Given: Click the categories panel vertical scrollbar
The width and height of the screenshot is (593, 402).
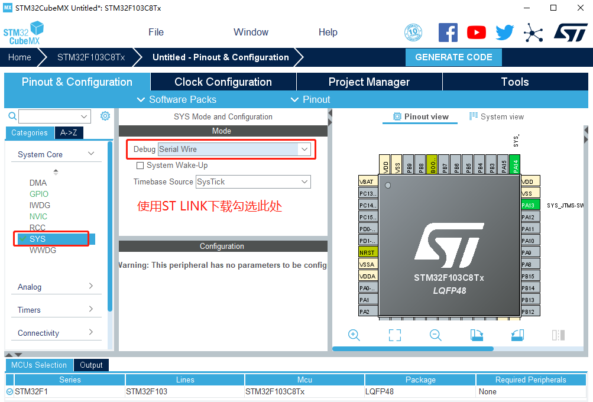Looking at the screenshot, I should [x=110, y=226].
